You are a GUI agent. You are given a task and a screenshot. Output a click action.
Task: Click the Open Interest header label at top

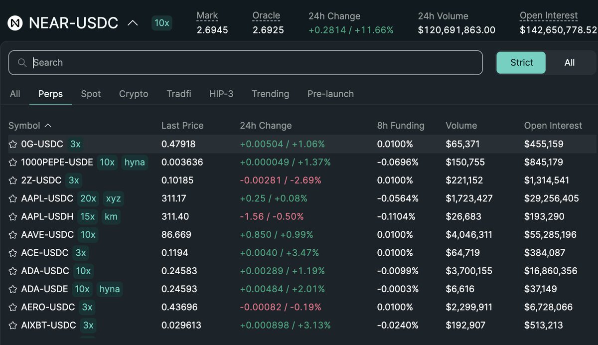point(549,16)
